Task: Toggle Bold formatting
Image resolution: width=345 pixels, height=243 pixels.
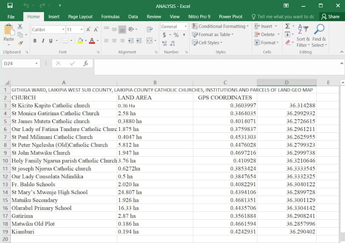Action: [35, 41]
